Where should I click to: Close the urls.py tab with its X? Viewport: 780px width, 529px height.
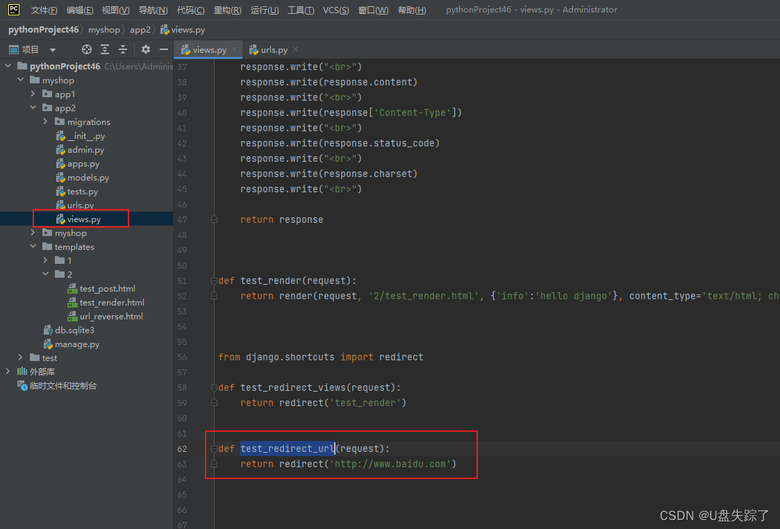coord(294,49)
